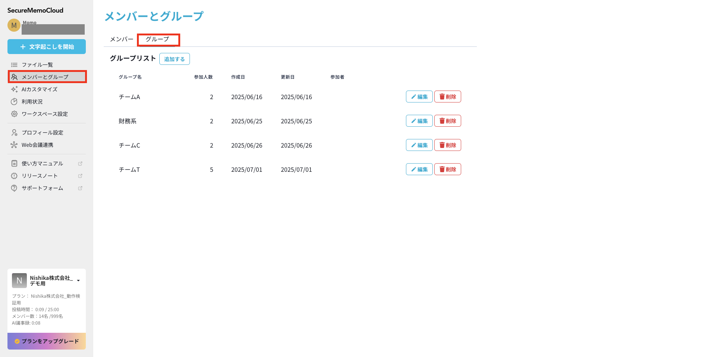The image size is (716, 357).
Task: Click the 使い方マニュアル clipboard icon
Action: pos(14,164)
